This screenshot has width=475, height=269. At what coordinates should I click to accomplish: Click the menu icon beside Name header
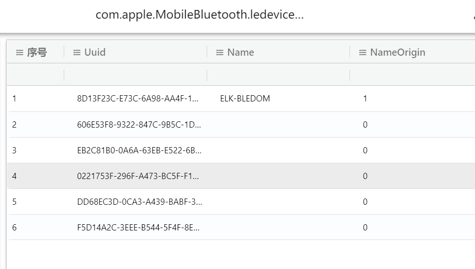click(220, 52)
